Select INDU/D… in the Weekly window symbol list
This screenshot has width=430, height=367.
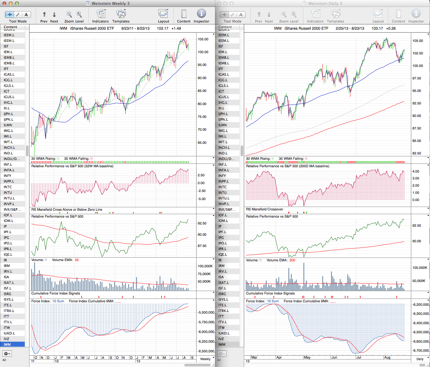pos(13,159)
